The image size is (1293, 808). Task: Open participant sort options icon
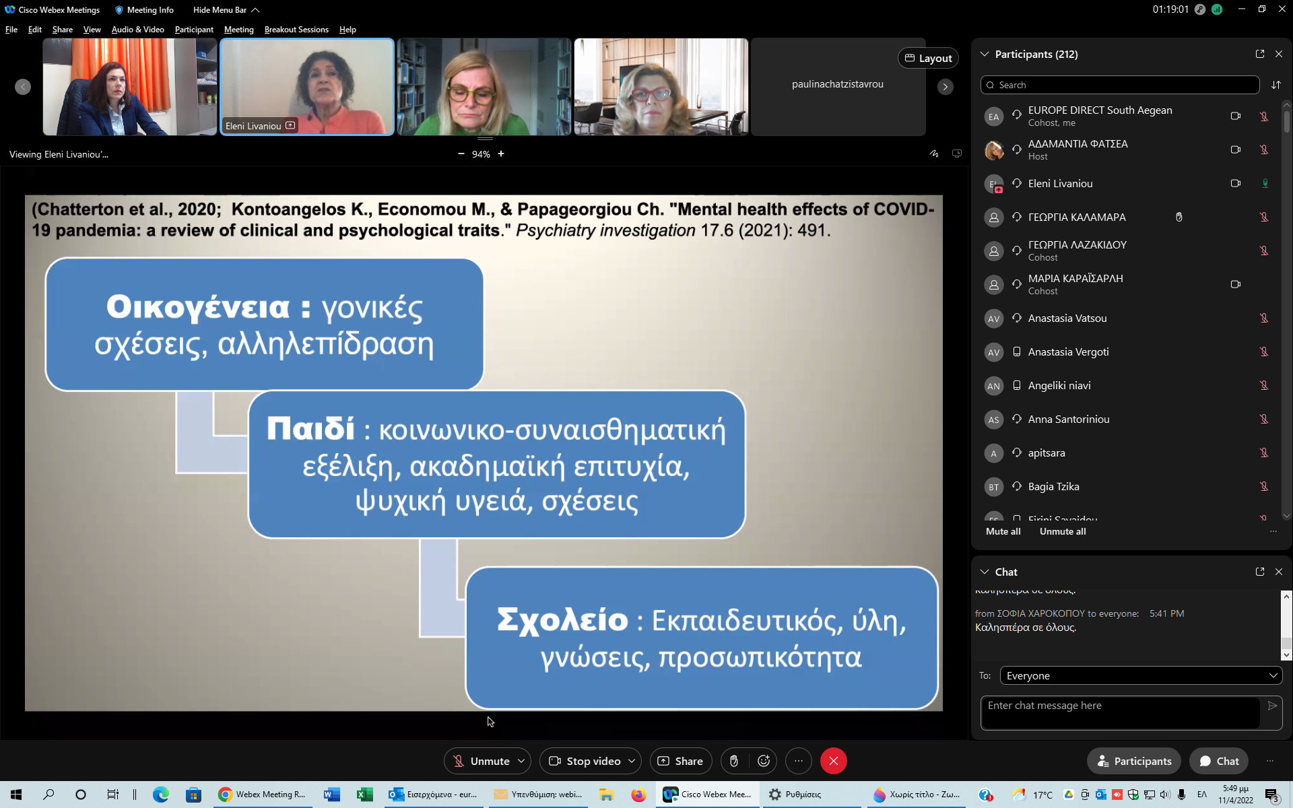tap(1276, 85)
